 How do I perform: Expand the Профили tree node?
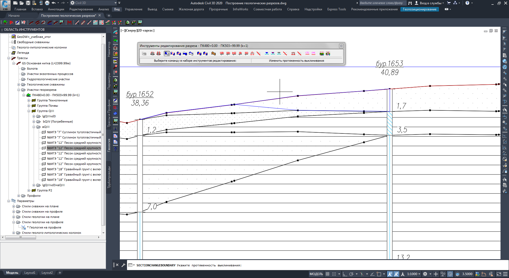(19, 196)
